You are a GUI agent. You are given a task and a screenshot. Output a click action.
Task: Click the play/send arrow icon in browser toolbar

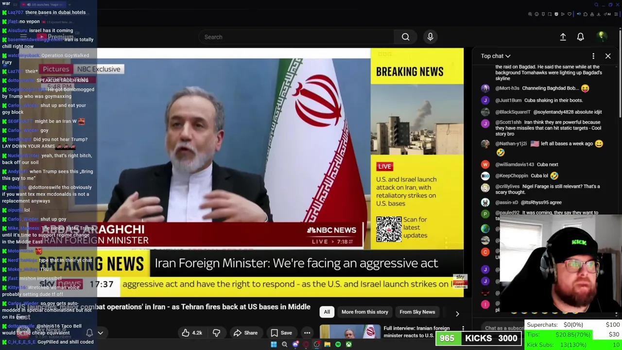point(563,14)
